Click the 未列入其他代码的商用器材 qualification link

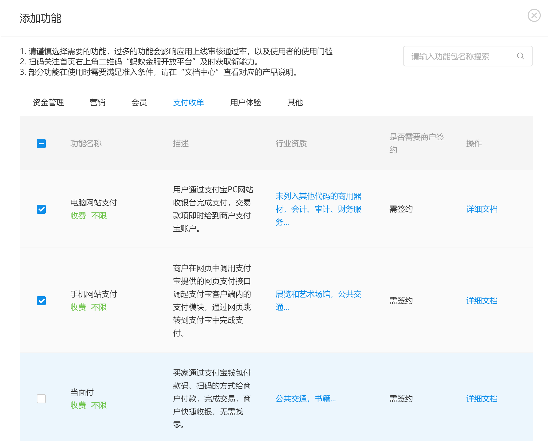coord(319,209)
